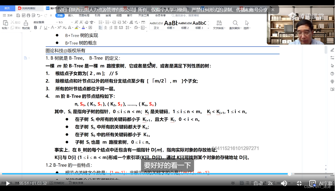335x191 pixels.
Task: Open the line spacing dropdown
Action: point(130,28)
